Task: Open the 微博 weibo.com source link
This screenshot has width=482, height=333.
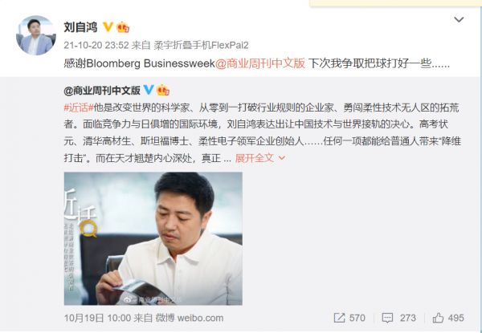Action: [190, 318]
